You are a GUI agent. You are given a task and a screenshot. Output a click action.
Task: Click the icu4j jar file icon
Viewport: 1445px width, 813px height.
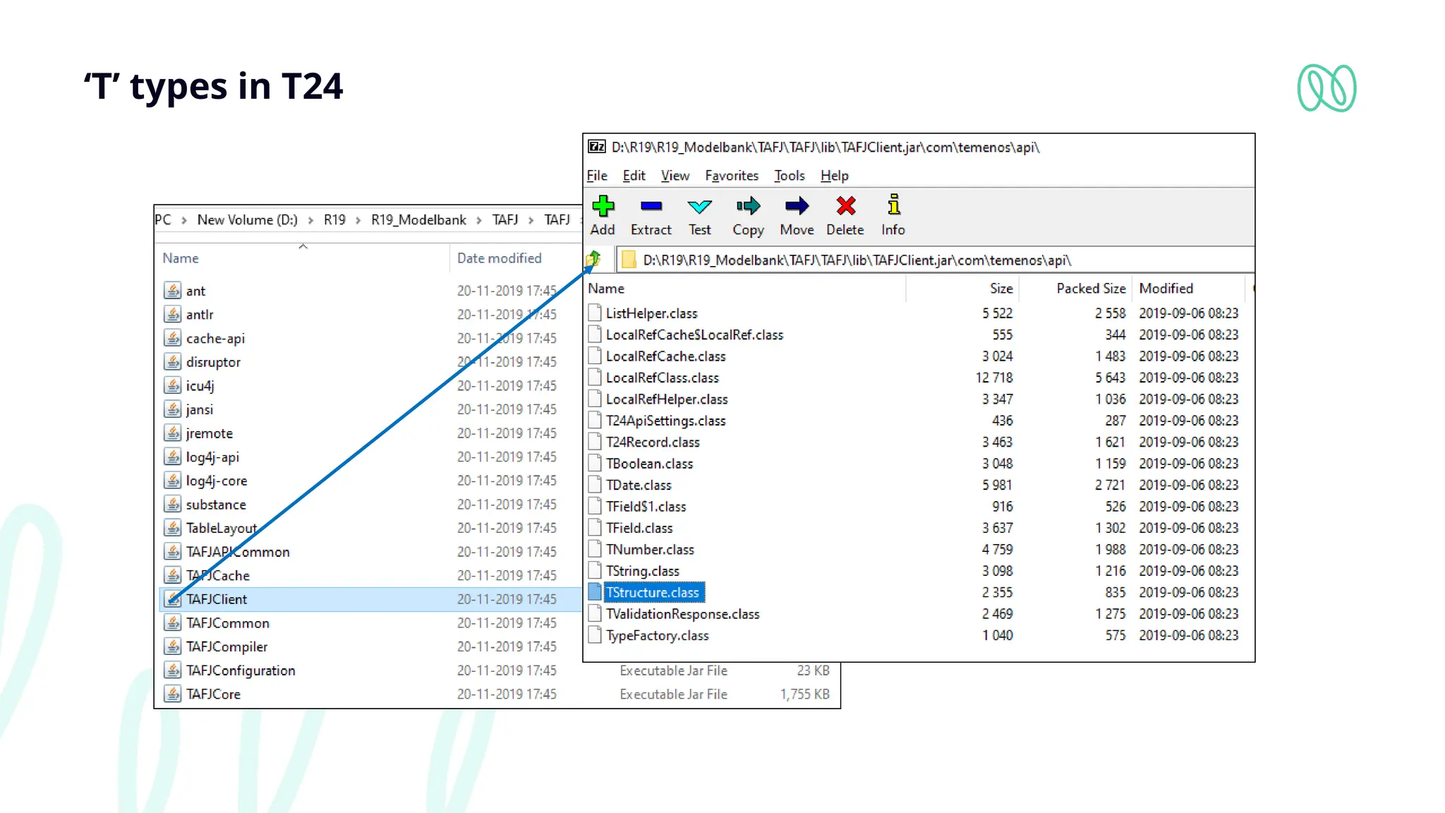[172, 385]
